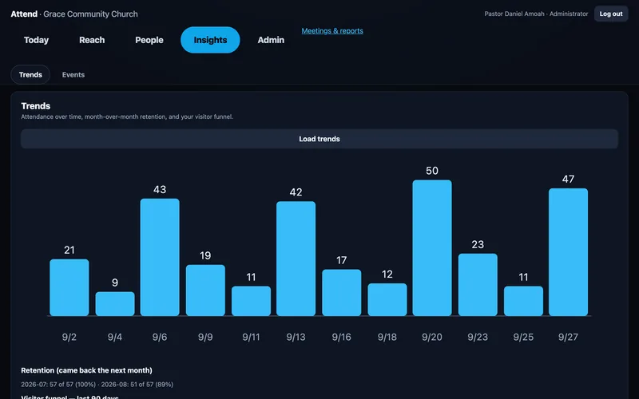Click Pastor Daniel Amoah Administrator text
639x399 pixels.
point(536,14)
